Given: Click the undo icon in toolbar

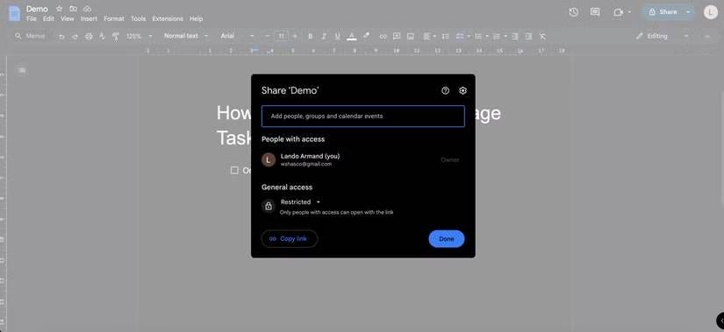Looking at the screenshot, I should pos(61,37).
